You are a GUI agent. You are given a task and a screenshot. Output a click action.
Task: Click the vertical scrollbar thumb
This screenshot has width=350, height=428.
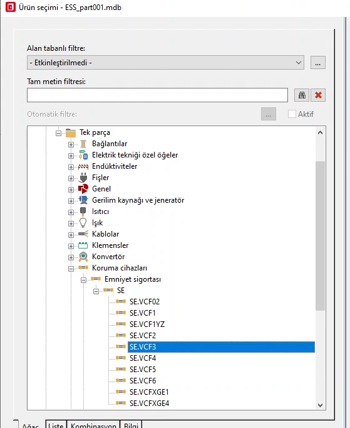320,235
